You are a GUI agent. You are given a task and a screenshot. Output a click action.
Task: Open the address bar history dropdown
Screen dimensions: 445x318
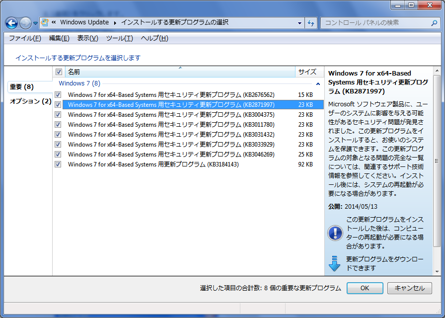click(299, 23)
